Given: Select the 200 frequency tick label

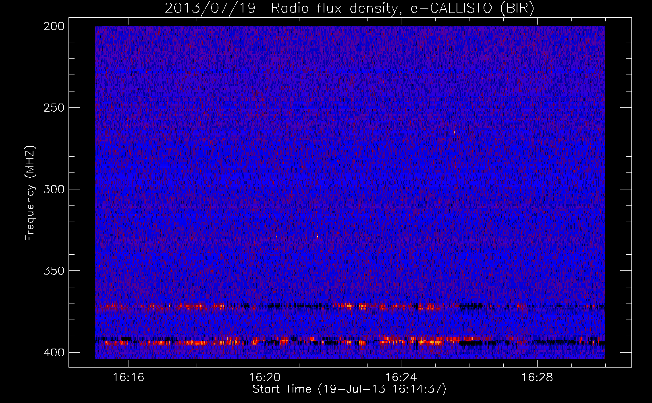Looking at the screenshot, I should coord(54,26).
